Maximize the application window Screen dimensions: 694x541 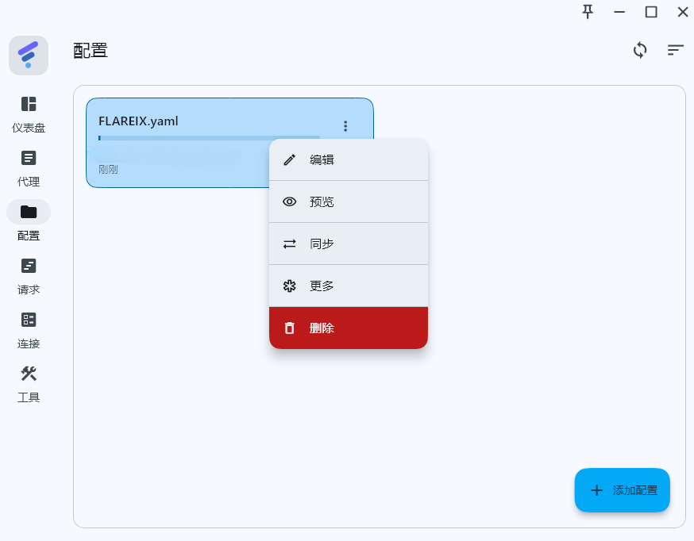651,12
